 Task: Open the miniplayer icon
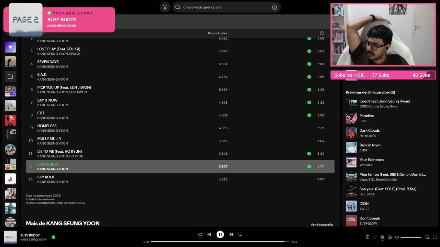tap(427, 237)
